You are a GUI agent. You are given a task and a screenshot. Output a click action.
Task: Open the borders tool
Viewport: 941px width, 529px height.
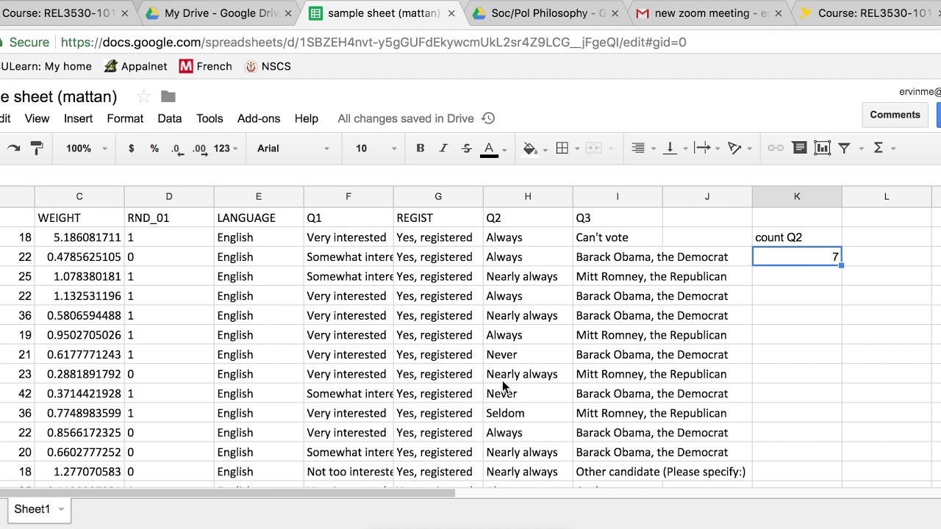(x=562, y=148)
